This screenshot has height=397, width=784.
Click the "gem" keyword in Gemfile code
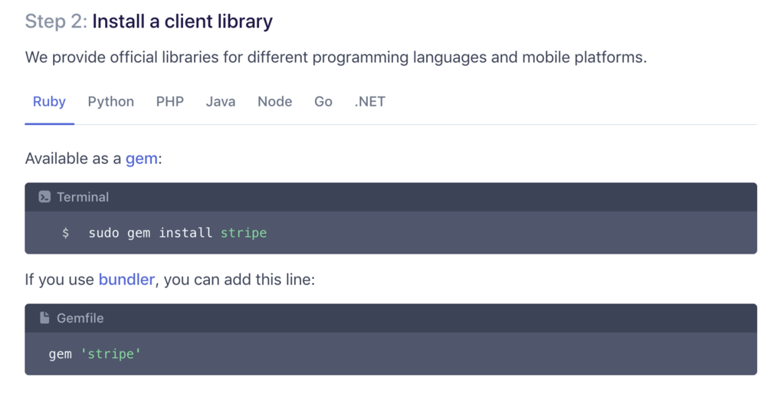pos(61,354)
